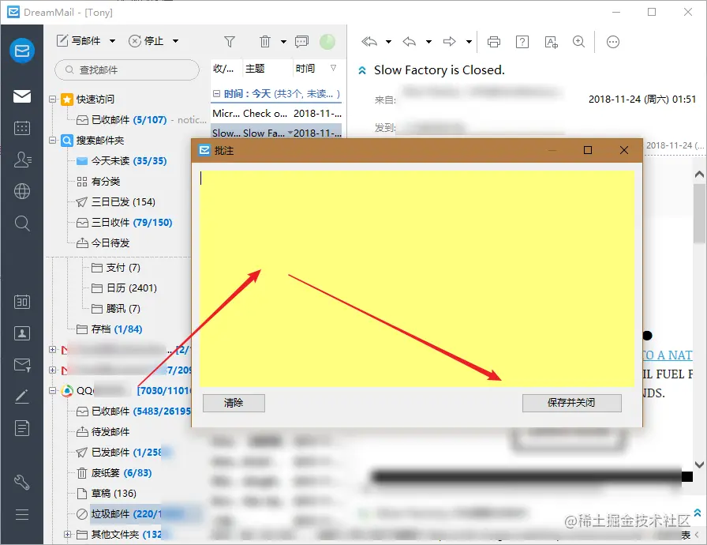
Task: Open the pencil notes icon in sidebar
Action: 21,397
